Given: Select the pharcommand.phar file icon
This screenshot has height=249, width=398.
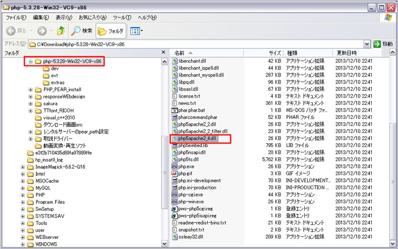Looking at the screenshot, I should click(175, 117).
